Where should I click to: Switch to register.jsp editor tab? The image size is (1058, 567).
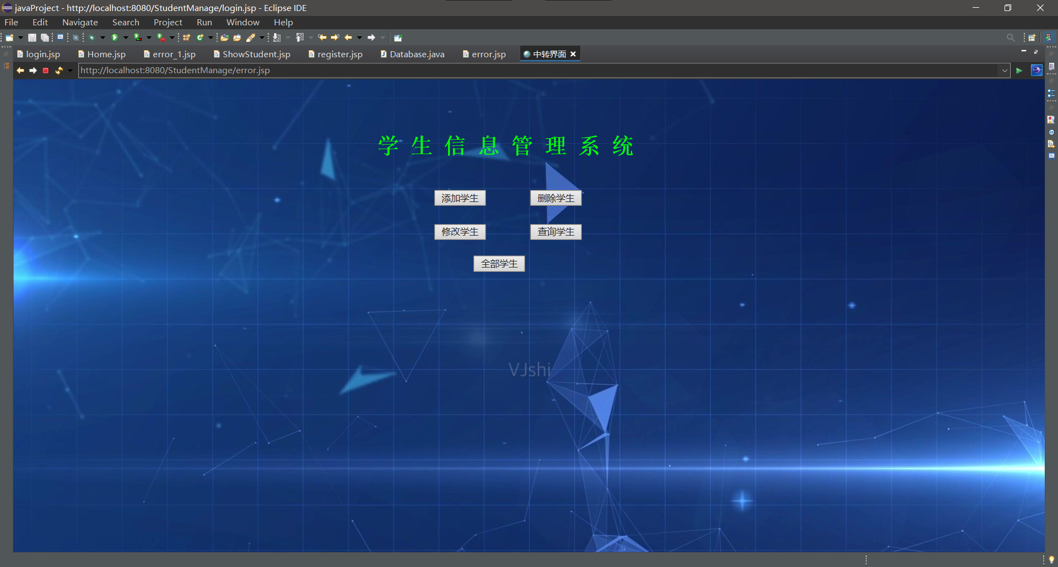[336, 54]
